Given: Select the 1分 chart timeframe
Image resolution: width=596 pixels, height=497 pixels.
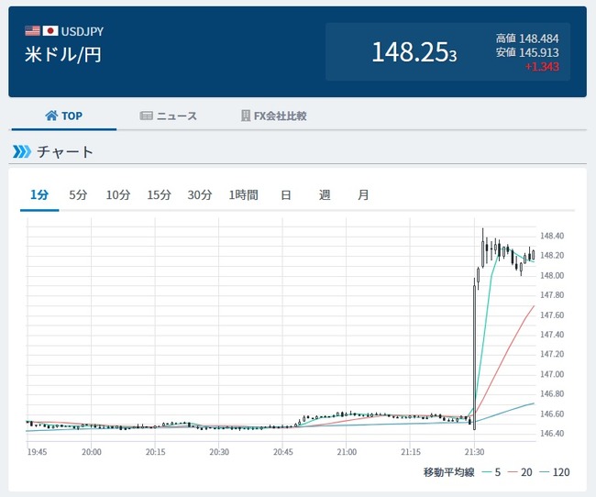Looking at the screenshot, I should pos(39,194).
